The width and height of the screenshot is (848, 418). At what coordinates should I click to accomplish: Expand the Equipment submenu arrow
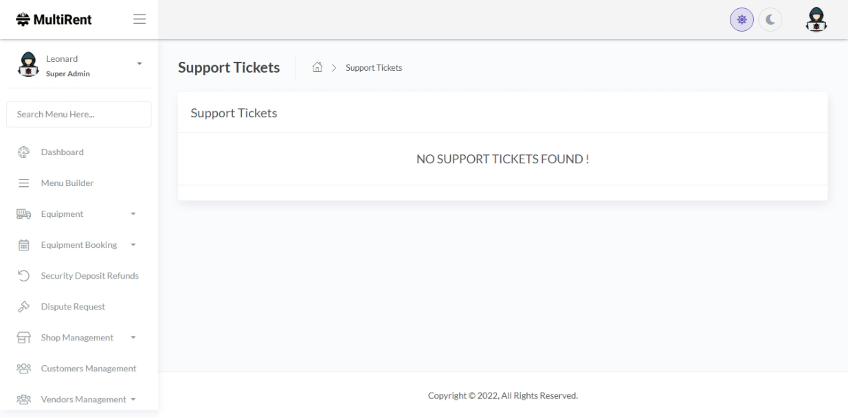(x=134, y=214)
